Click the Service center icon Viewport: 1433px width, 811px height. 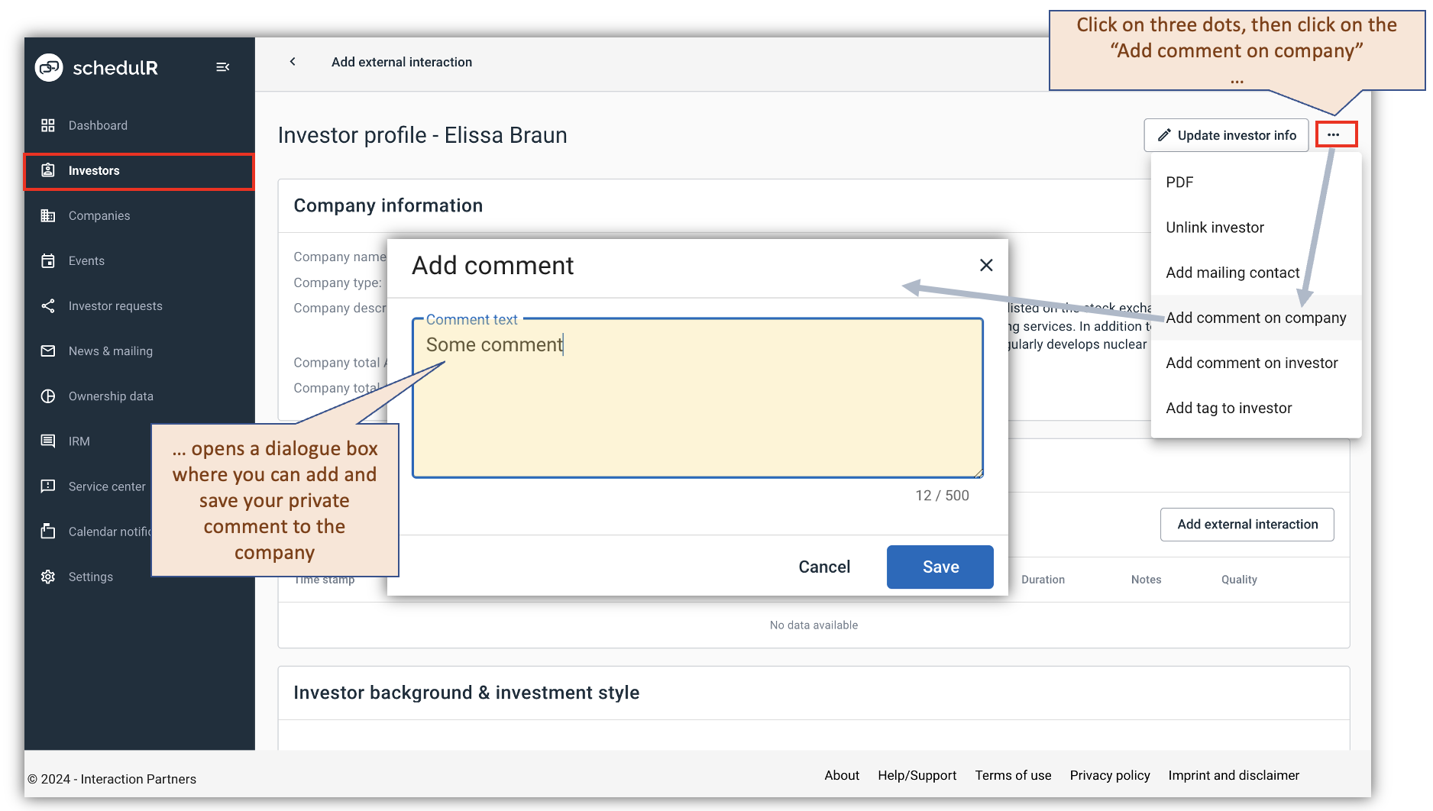pyautogui.click(x=47, y=486)
